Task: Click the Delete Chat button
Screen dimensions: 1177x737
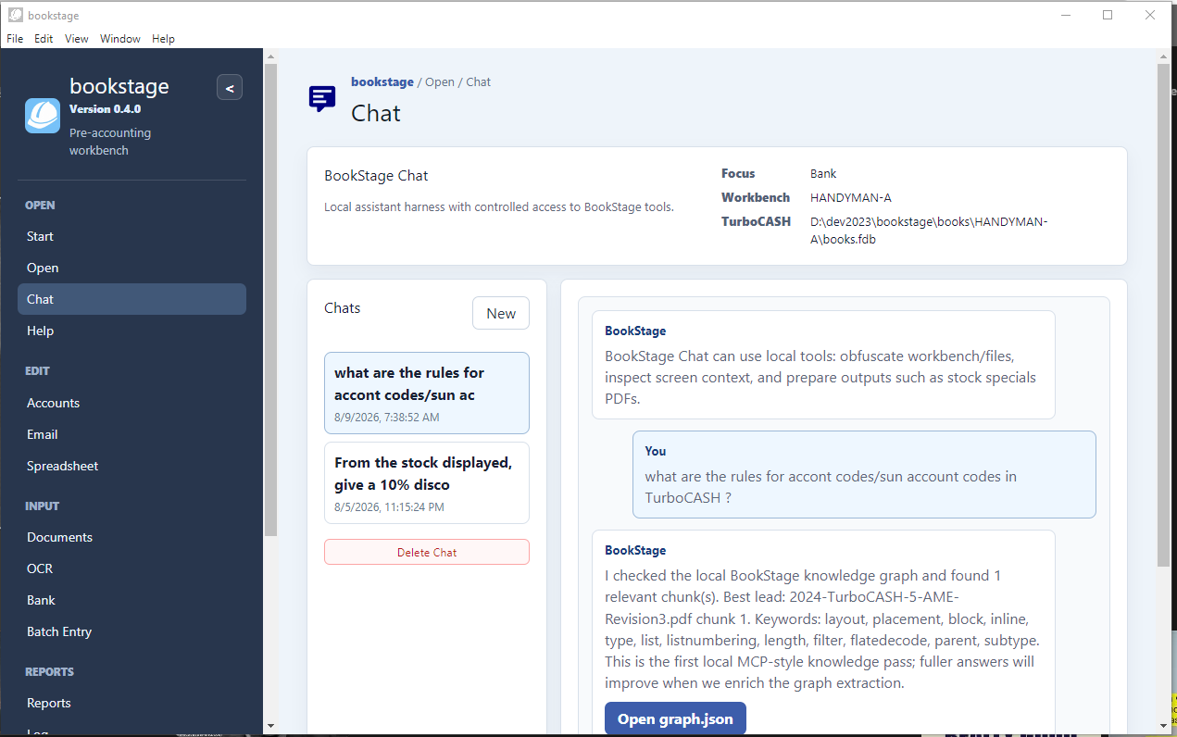Action: point(427,552)
